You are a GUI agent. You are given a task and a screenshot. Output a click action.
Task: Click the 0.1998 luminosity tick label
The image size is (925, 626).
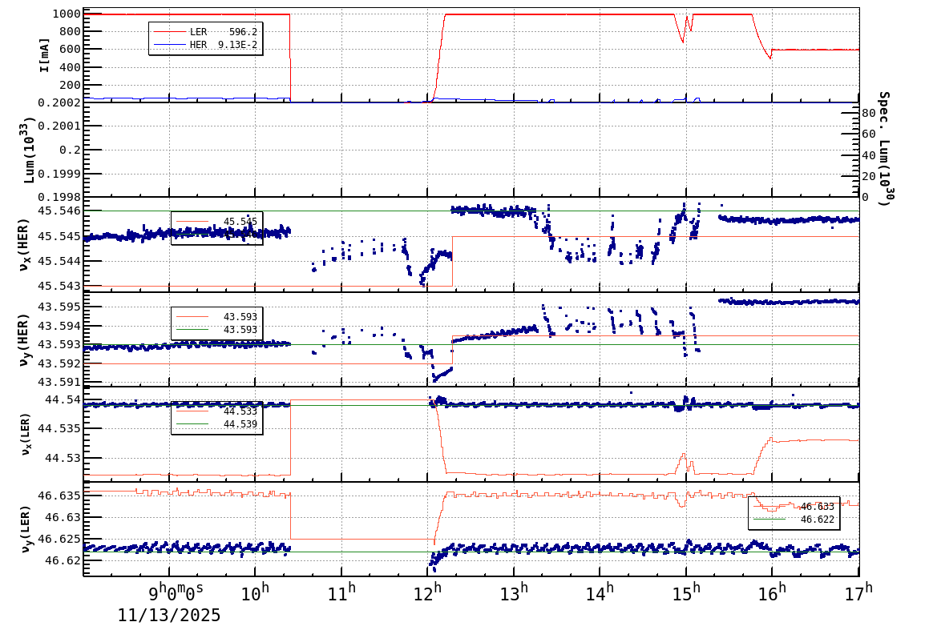pyautogui.click(x=59, y=197)
